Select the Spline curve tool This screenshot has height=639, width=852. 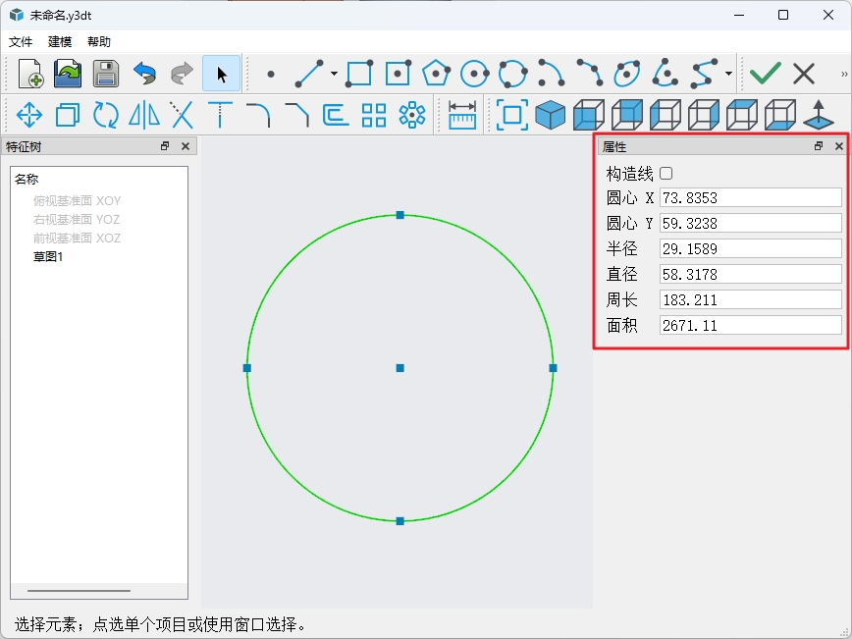[704, 74]
